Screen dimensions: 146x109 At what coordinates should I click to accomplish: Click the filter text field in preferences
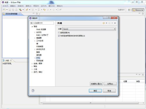coord(42,23)
